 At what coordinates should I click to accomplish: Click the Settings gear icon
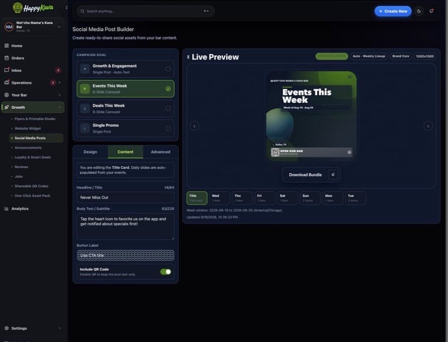coord(7,328)
